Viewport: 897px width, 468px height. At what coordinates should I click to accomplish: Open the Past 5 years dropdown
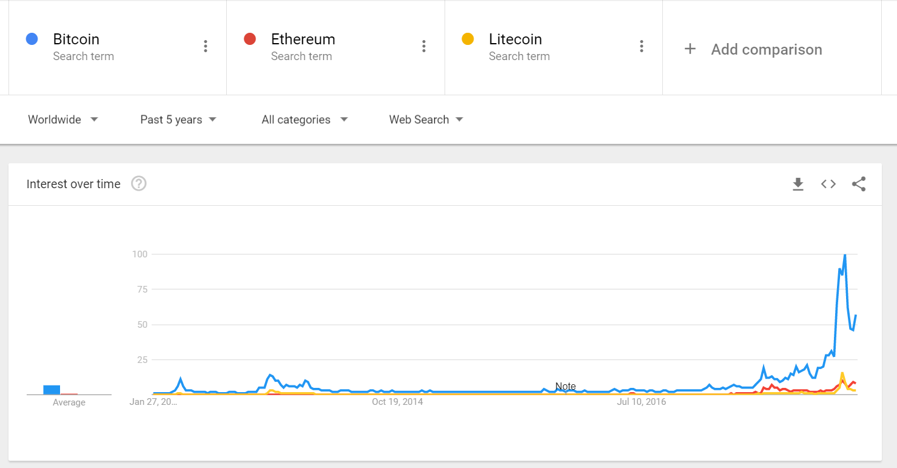[178, 120]
